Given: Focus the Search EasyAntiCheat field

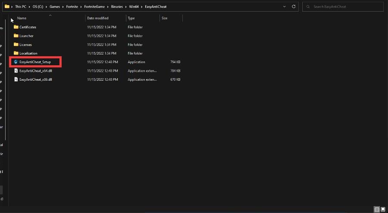Looking at the screenshot, I should pyautogui.click(x=343, y=7).
